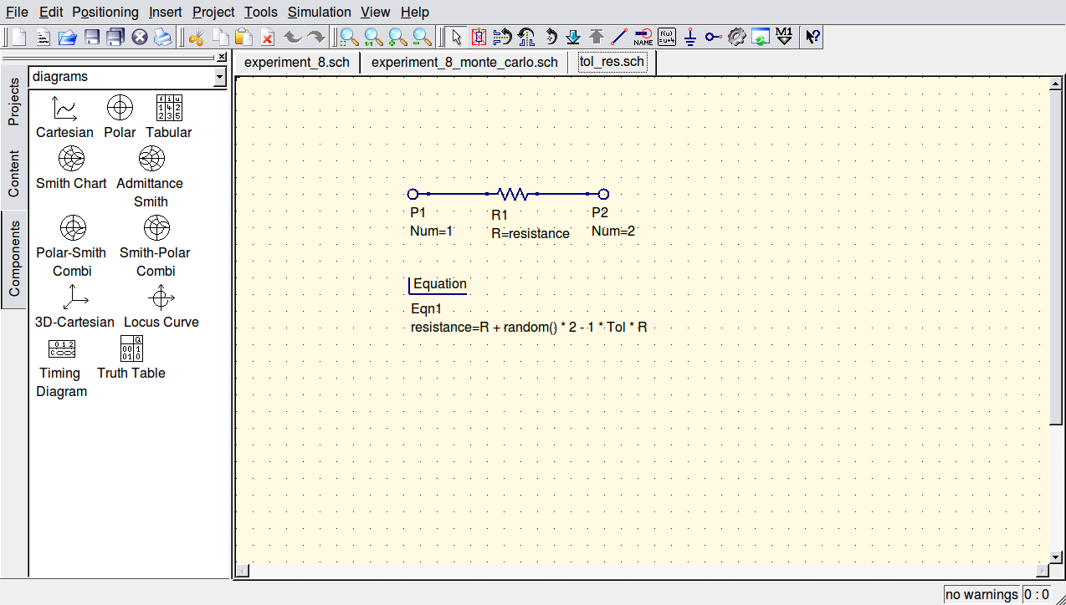Select the Wire drawing tool
The width and height of the screenshot is (1066, 605).
click(x=619, y=37)
